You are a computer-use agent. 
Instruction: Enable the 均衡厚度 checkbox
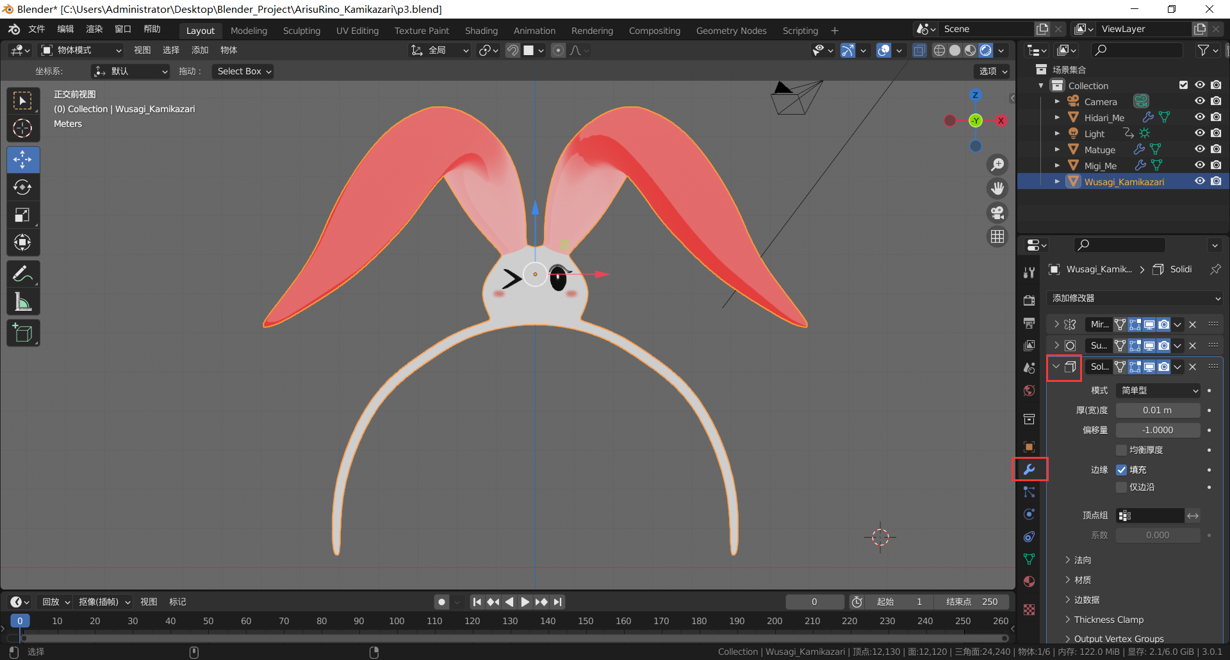[x=1121, y=450]
